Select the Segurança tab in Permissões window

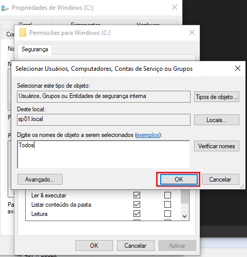click(35, 49)
